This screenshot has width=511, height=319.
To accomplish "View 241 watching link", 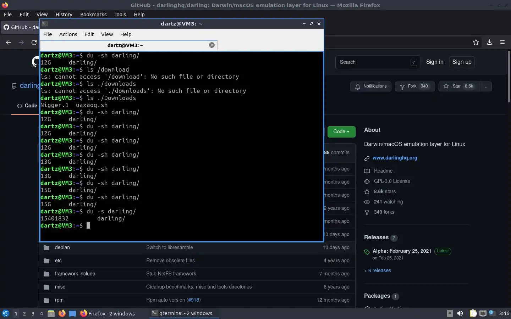I will tap(388, 202).
